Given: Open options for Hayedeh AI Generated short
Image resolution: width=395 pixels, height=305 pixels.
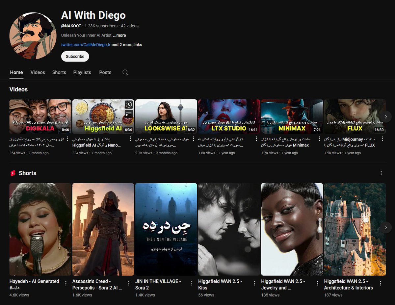Looking at the screenshot, I should [x=66, y=283].
